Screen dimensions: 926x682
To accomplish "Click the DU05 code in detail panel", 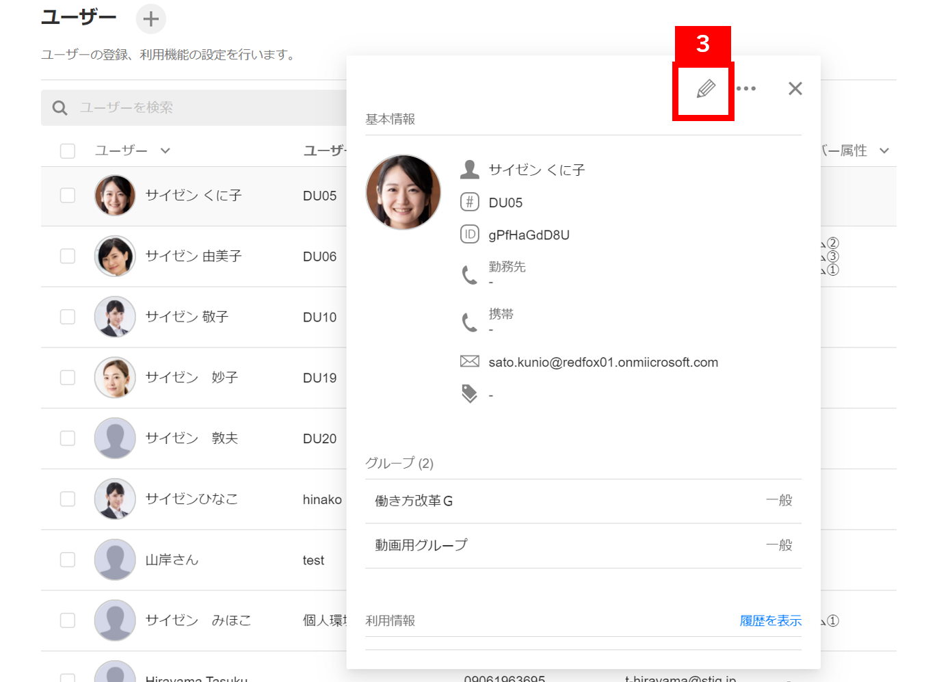I will (x=506, y=202).
